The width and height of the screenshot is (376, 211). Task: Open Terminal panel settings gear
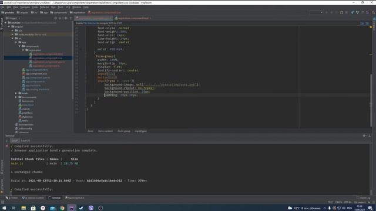[364, 135]
